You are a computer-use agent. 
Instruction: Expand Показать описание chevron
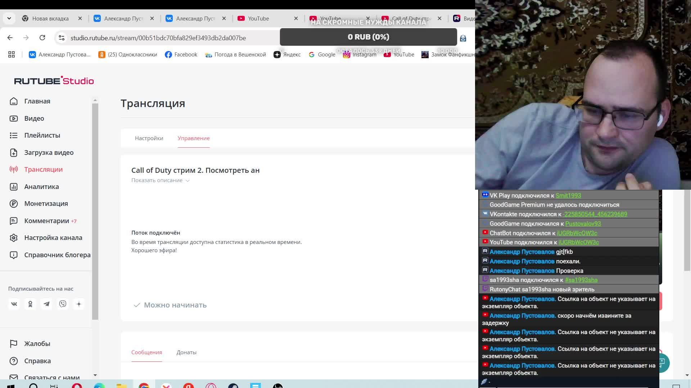click(188, 181)
